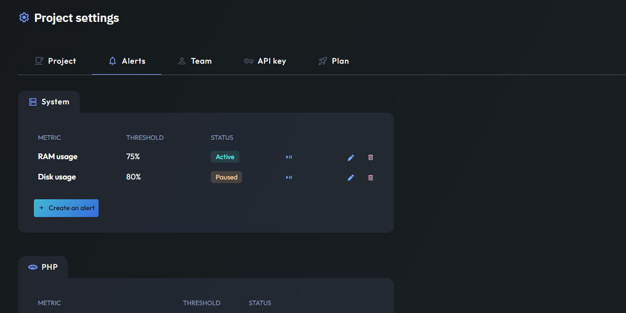Delete the Disk usage alert
Viewport: 626px width, 313px height.
coord(371,177)
